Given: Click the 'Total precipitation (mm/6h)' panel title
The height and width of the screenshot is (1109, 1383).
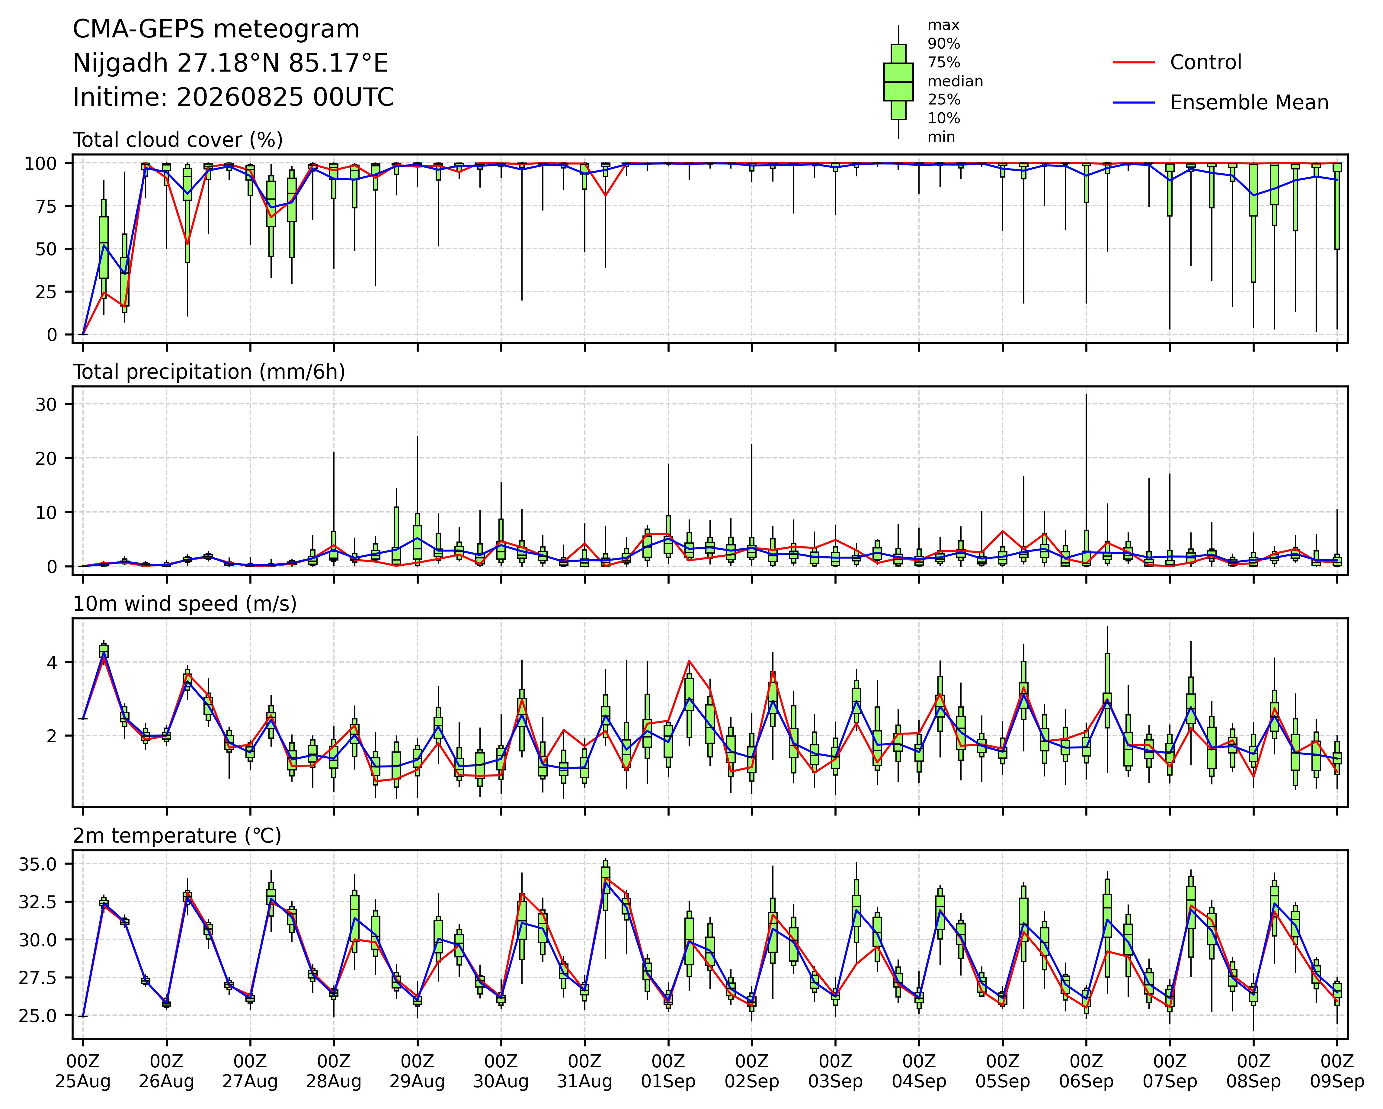Looking at the screenshot, I should [x=209, y=372].
